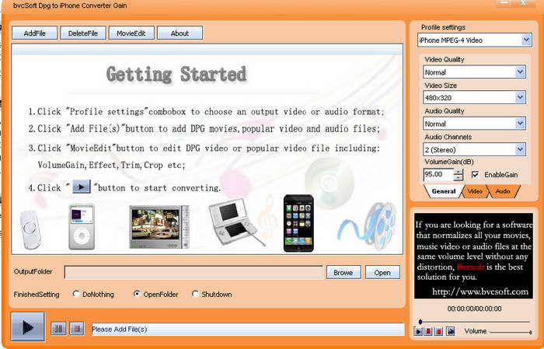Switch to the General tab
This screenshot has width=544, height=349.
[x=444, y=191]
